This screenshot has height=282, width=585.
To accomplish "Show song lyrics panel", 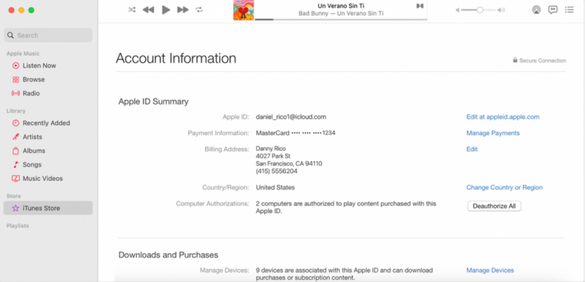I will click(x=553, y=10).
